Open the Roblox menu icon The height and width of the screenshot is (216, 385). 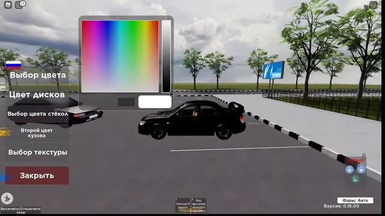[x=8, y=4]
